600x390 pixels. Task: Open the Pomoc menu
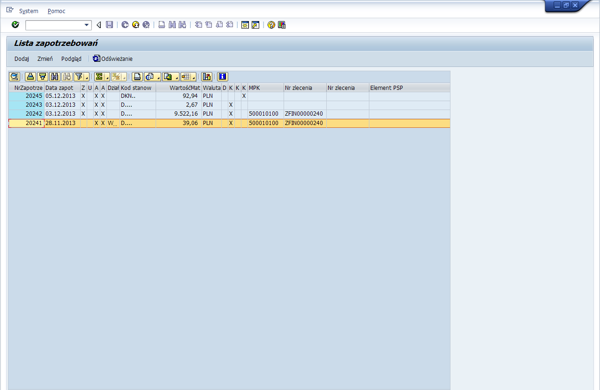point(57,11)
